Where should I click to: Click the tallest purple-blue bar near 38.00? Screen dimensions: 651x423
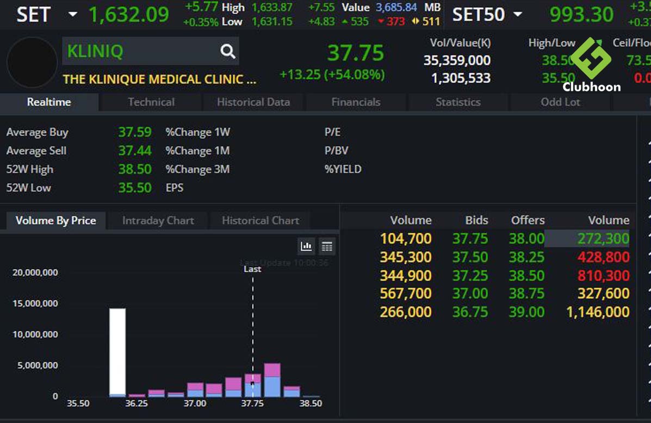pyautogui.click(x=272, y=380)
